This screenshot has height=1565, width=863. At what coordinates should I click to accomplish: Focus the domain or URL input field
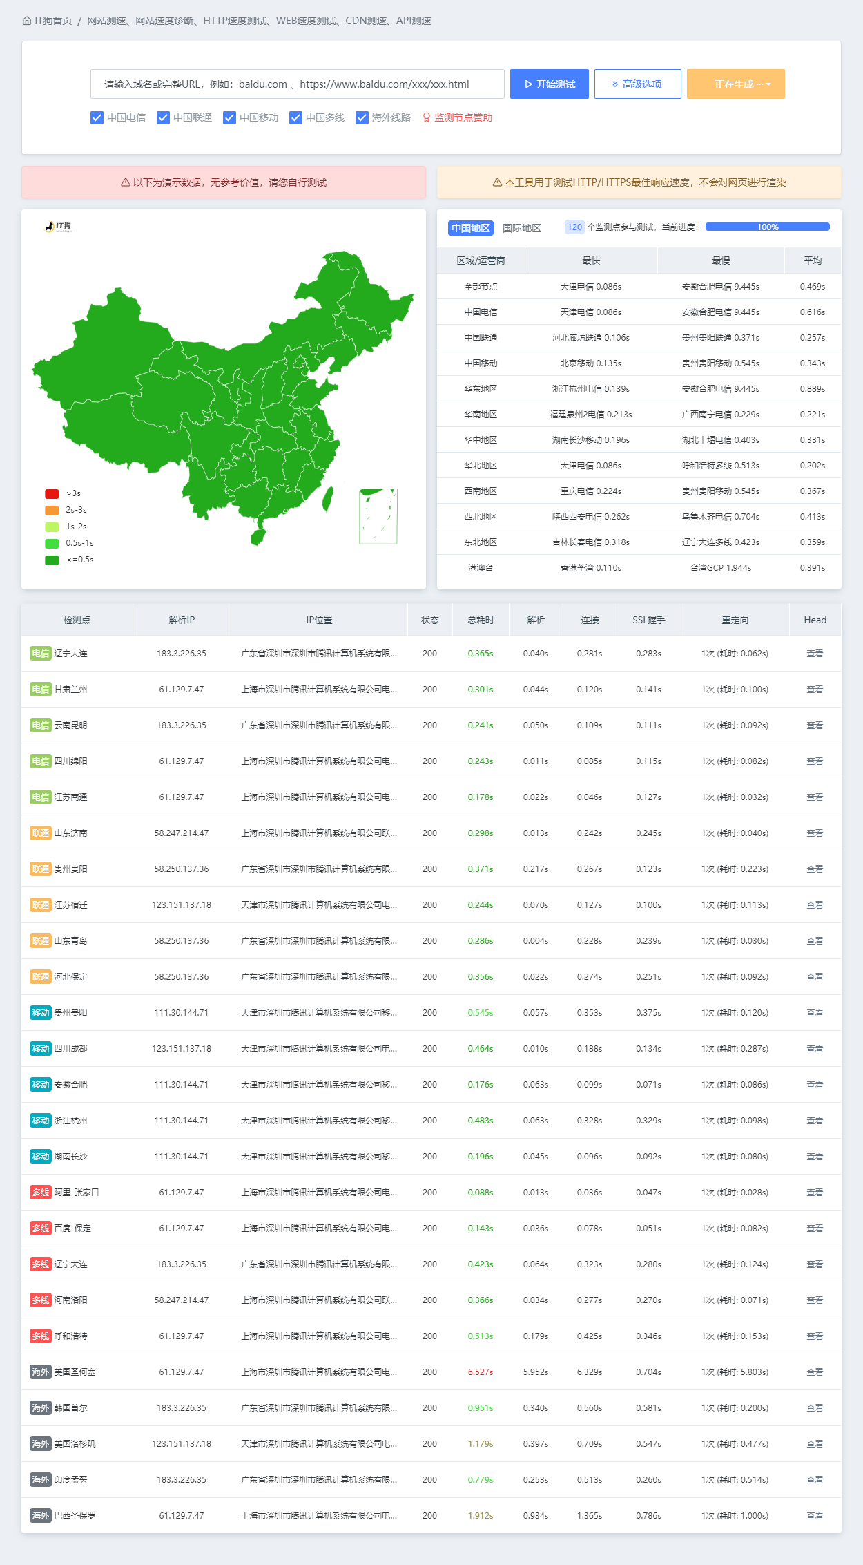coord(297,84)
